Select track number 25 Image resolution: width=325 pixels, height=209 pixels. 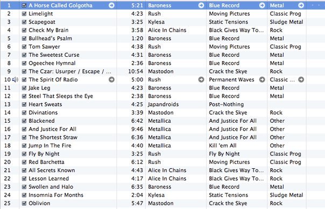point(7,204)
